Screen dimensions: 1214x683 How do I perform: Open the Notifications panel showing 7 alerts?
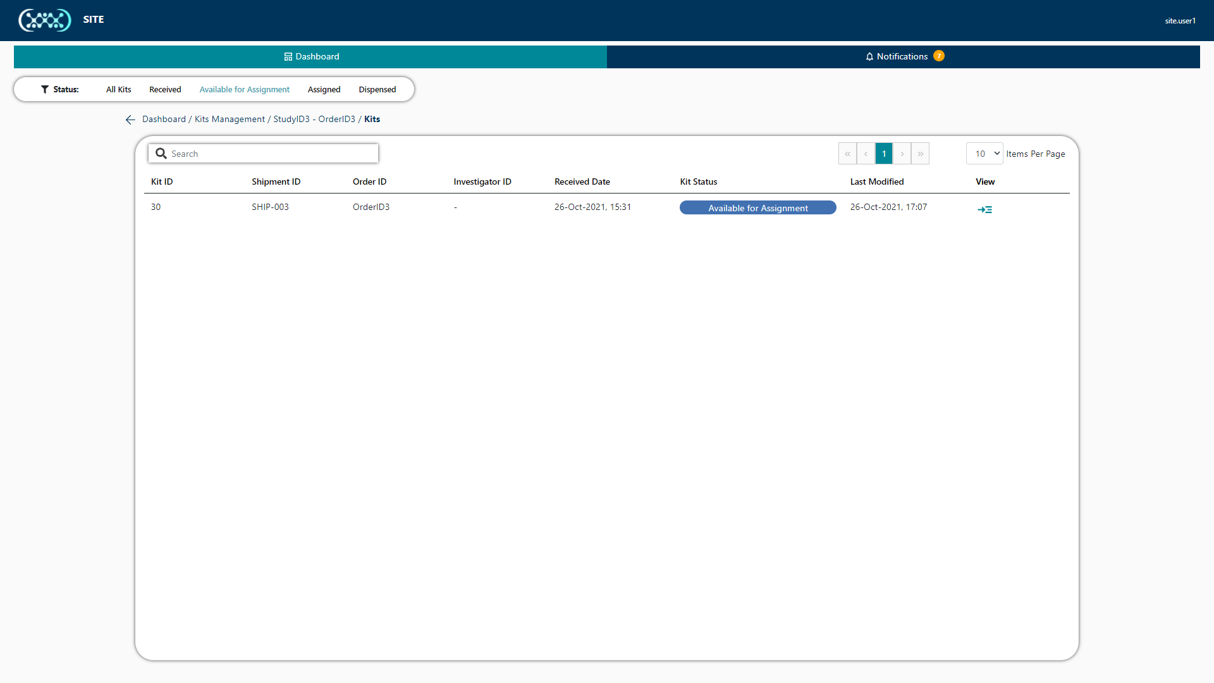(x=903, y=56)
